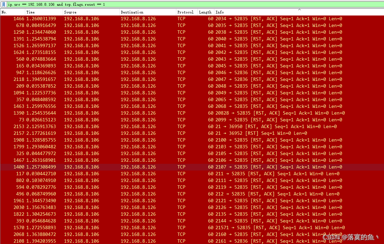
Task: Select packet No. 393 from port 2144
Action: [192, 221]
